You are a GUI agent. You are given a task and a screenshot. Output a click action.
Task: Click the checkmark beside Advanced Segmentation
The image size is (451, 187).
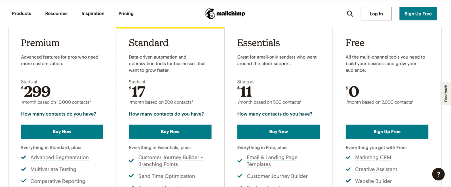tap(24, 157)
